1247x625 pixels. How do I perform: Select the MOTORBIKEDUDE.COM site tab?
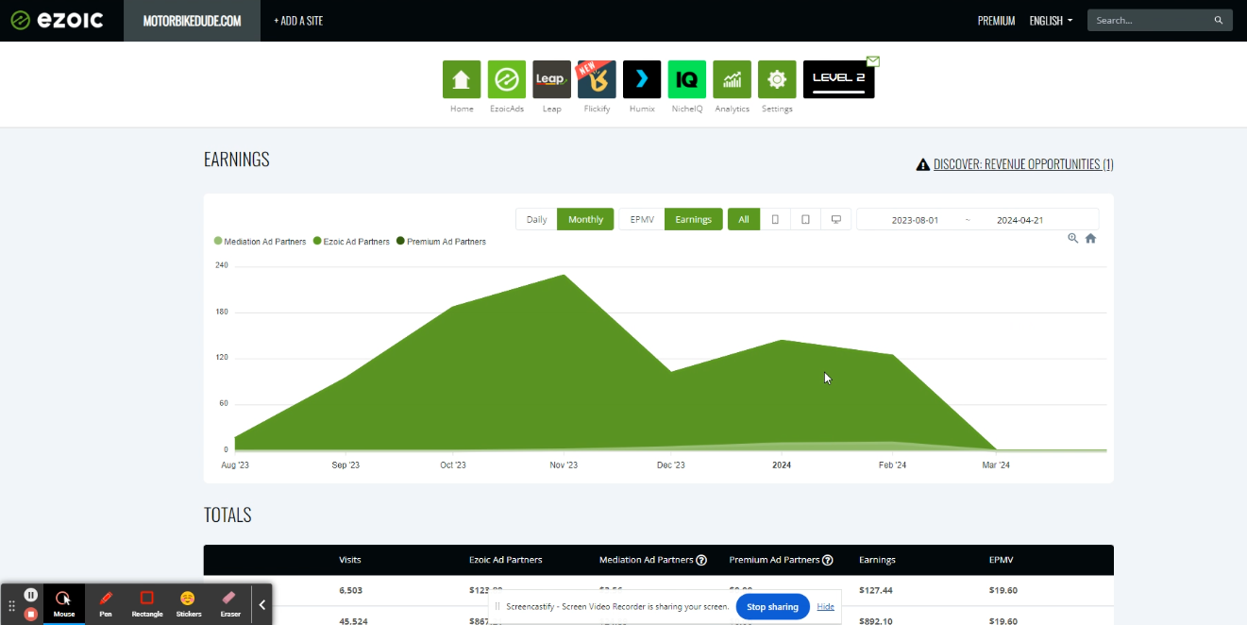pos(192,20)
